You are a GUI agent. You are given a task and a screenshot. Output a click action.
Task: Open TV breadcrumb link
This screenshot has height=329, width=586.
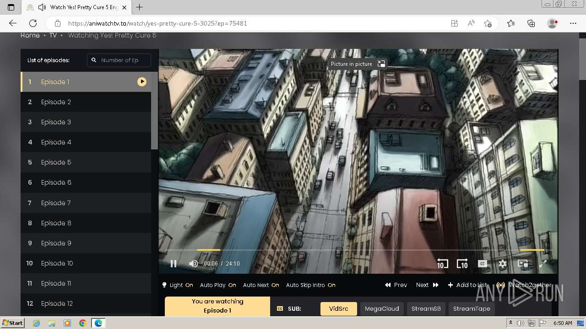[x=53, y=35]
